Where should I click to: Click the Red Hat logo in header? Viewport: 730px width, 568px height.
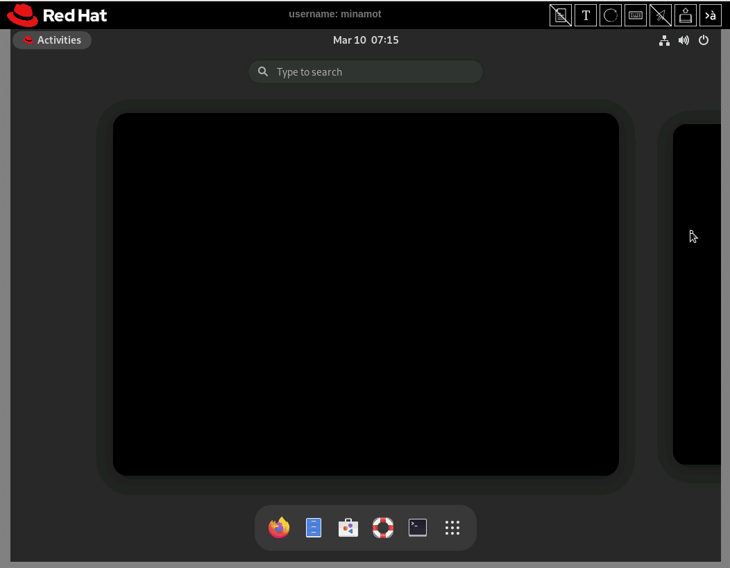(57, 15)
